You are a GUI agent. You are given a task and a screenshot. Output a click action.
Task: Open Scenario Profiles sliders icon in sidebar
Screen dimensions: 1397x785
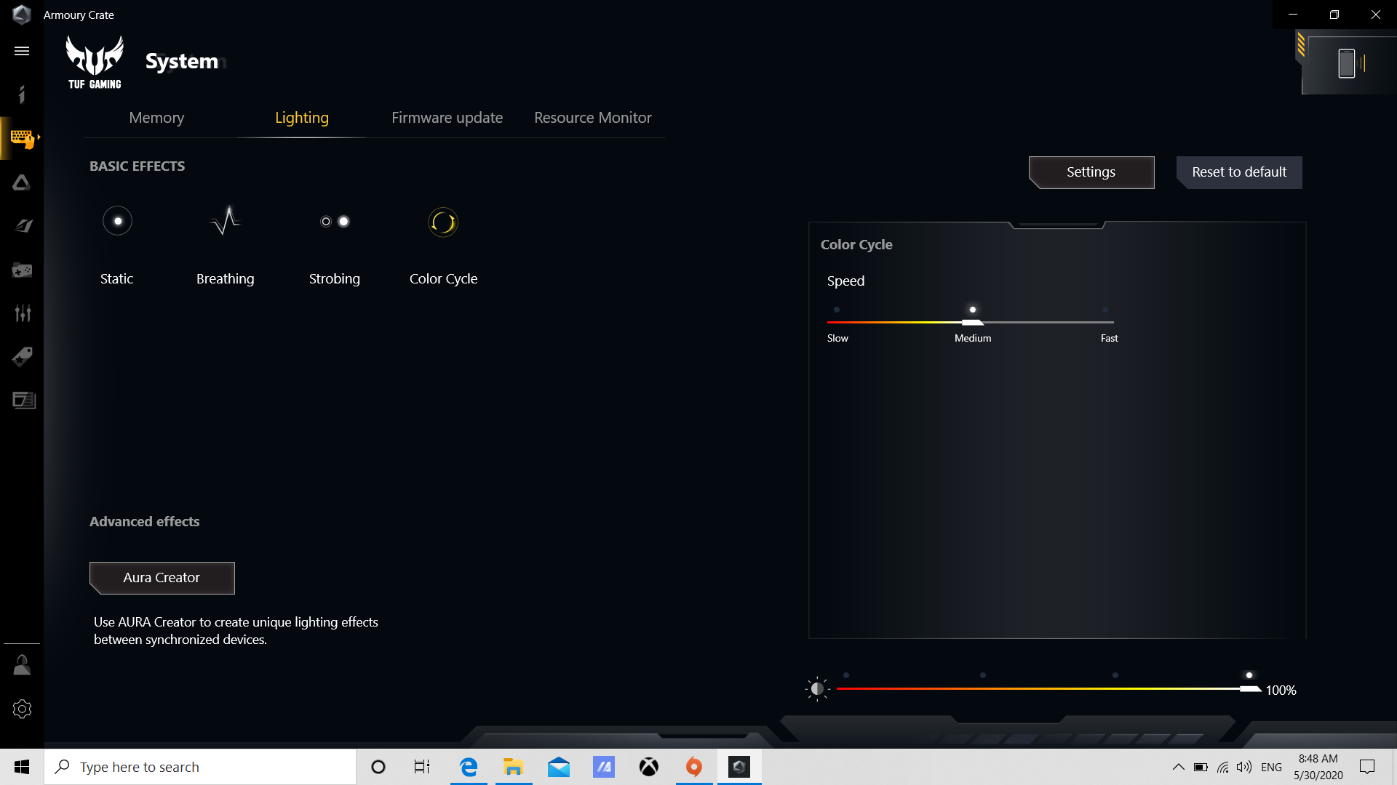pos(23,313)
